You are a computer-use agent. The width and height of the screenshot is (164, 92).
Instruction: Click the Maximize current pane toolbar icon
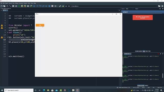pos(52,6)
